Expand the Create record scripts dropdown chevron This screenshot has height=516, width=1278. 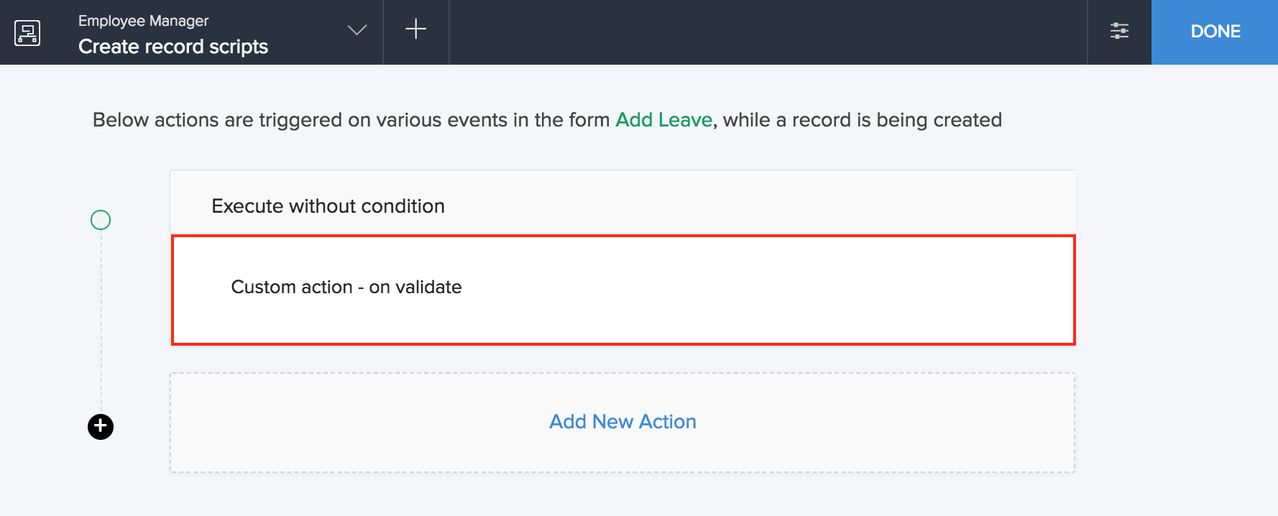click(357, 30)
